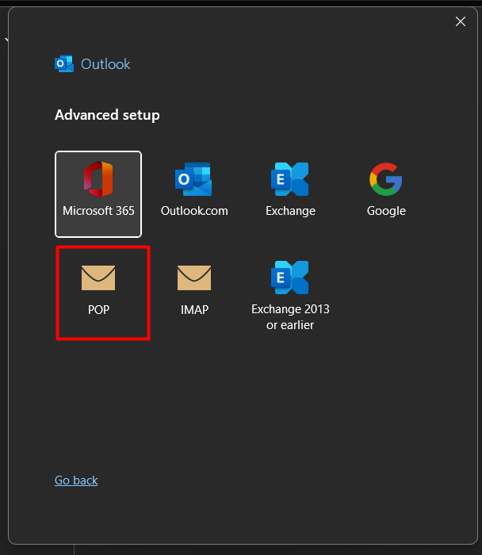Image resolution: width=482 pixels, height=555 pixels.
Task: Select the Exchange 2013 or earlier icon
Action: (290, 277)
